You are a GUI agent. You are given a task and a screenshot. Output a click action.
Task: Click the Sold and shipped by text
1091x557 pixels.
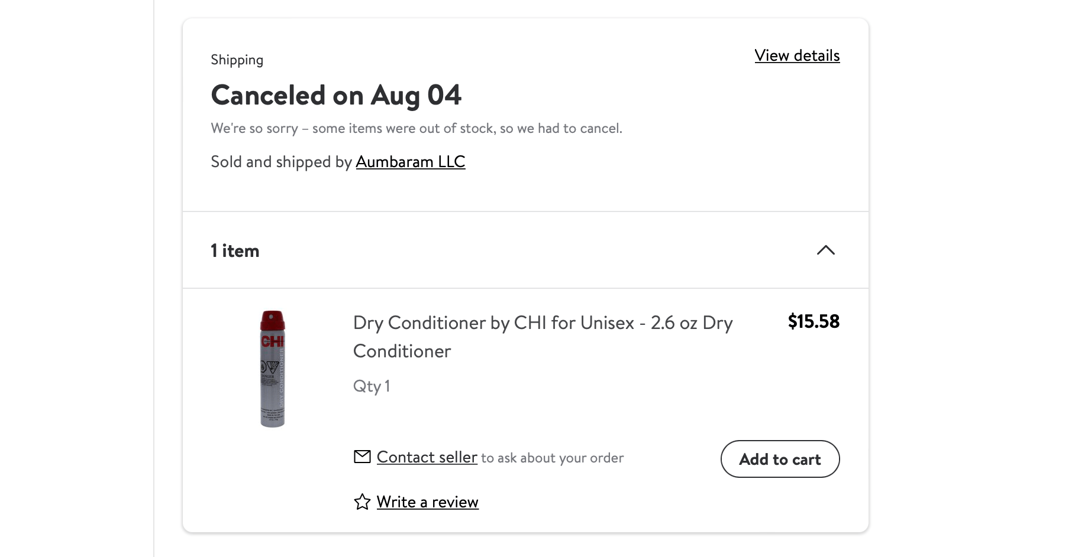click(282, 161)
